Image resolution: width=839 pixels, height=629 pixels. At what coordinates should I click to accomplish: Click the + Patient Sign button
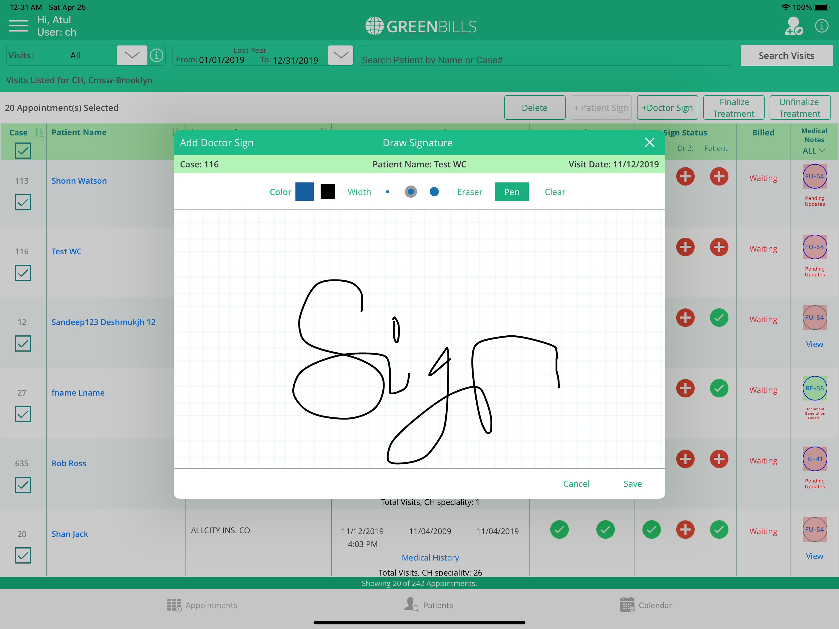click(x=601, y=108)
